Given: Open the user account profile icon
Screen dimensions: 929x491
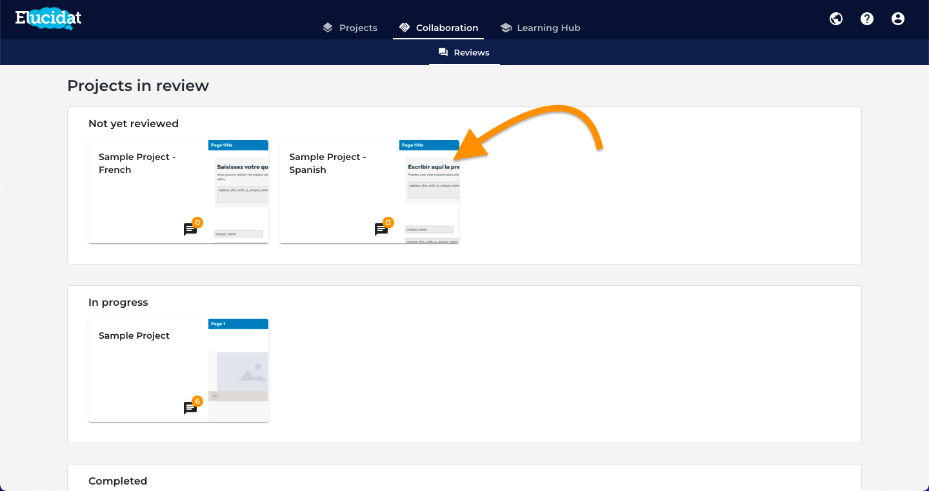Looking at the screenshot, I should click(898, 19).
